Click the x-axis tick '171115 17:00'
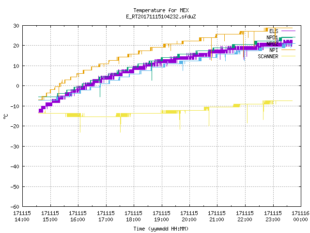 [x=106, y=216]
